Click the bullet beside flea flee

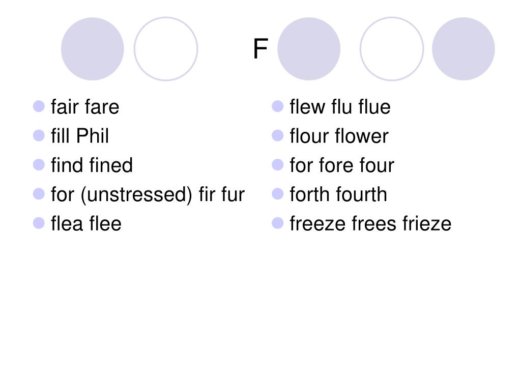pos(39,223)
